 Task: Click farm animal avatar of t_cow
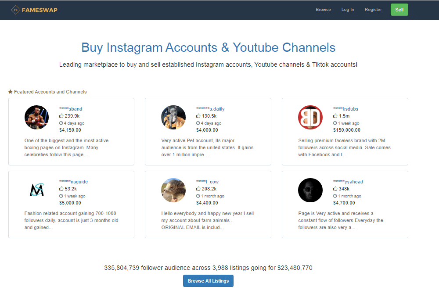pyautogui.click(x=173, y=190)
